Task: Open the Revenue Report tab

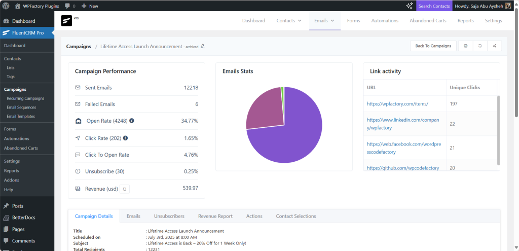Action: click(215, 216)
